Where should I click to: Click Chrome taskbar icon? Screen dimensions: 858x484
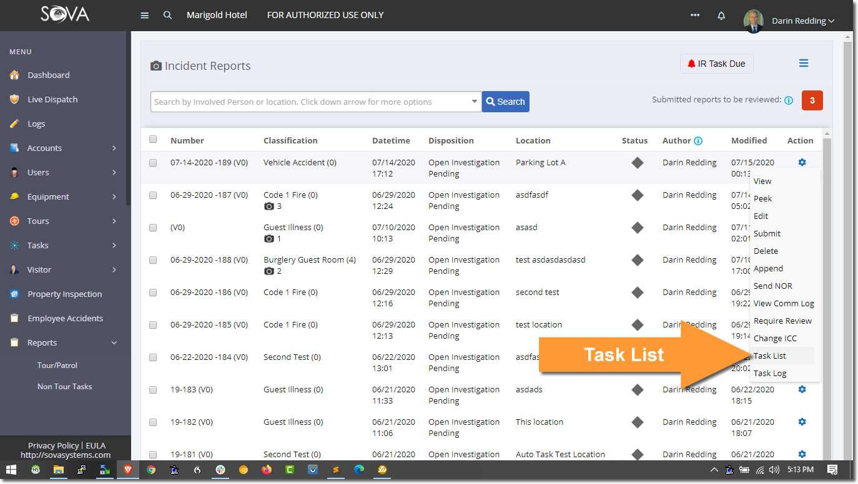[151, 470]
